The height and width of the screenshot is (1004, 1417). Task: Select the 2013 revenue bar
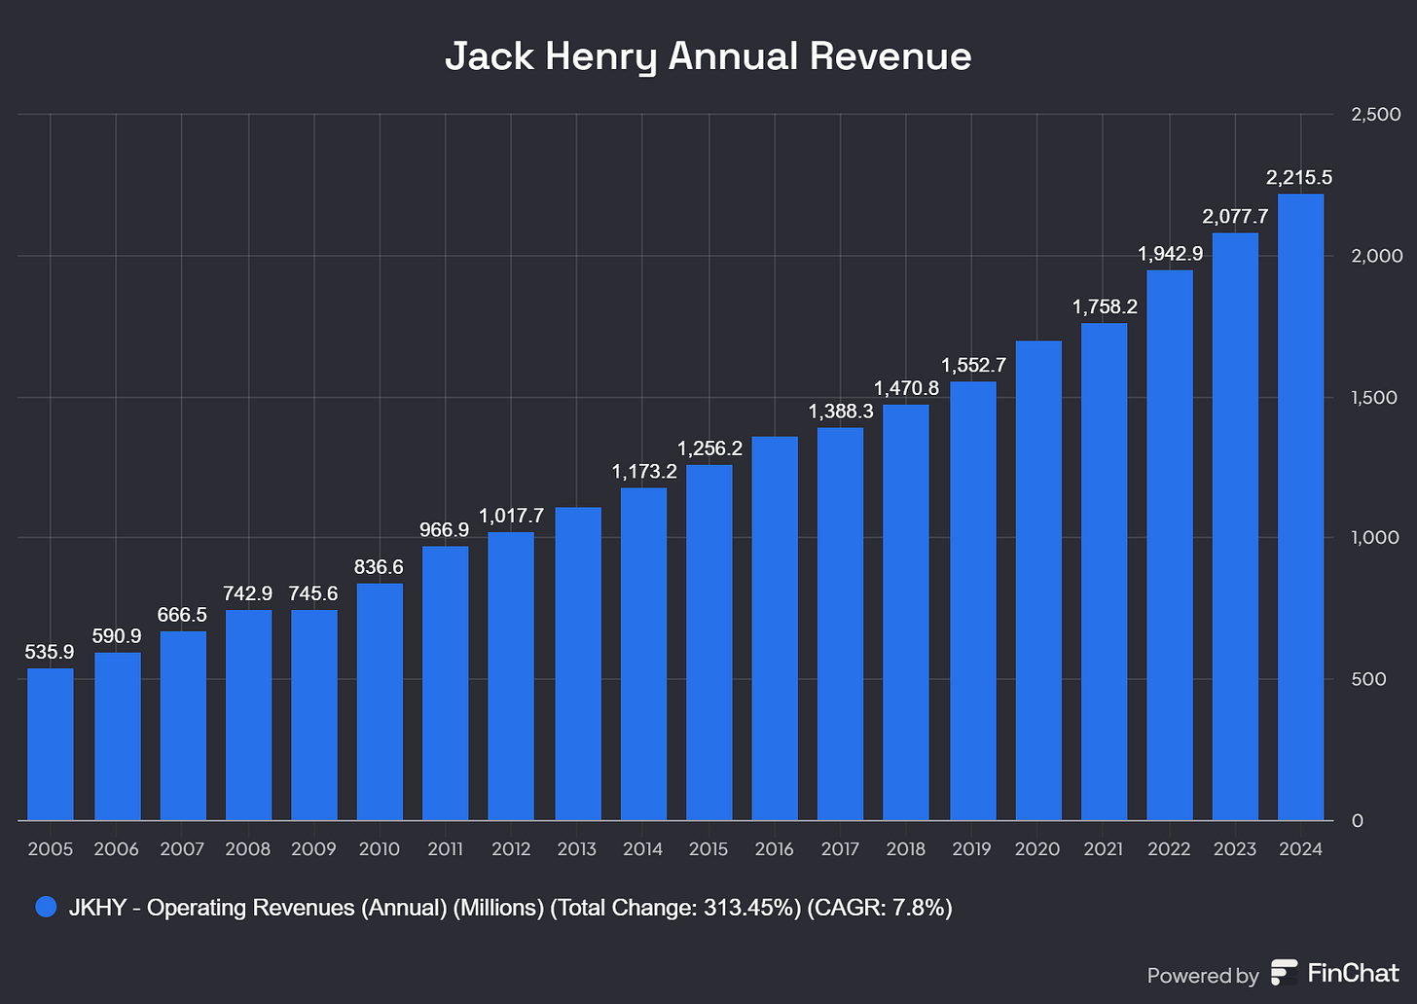[577, 663]
